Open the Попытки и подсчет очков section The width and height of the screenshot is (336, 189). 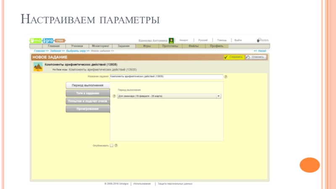point(87,101)
